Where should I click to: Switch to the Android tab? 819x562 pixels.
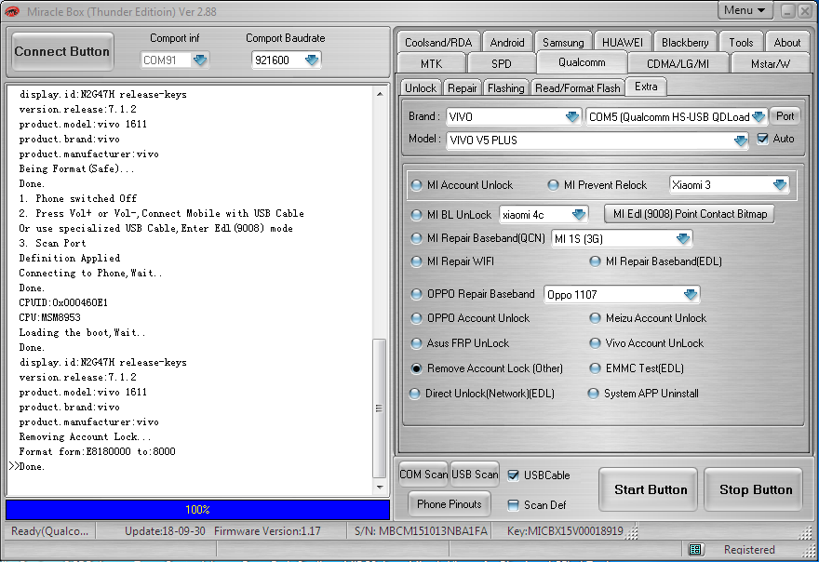point(507,42)
